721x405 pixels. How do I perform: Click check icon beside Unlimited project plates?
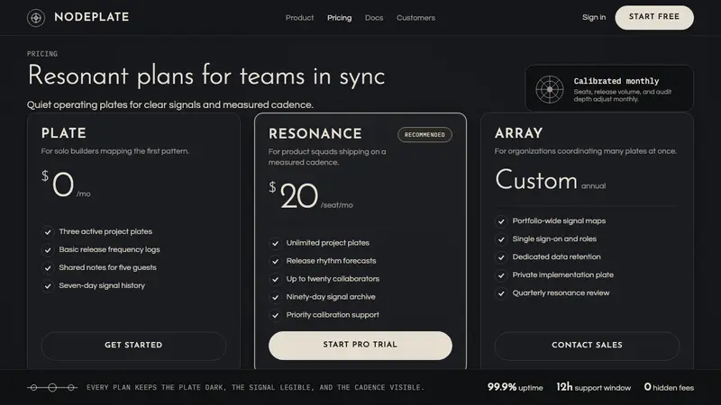pyautogui.click(x=275, y=243)
